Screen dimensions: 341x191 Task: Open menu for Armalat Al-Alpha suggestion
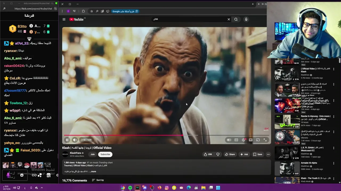pos(334,163)
